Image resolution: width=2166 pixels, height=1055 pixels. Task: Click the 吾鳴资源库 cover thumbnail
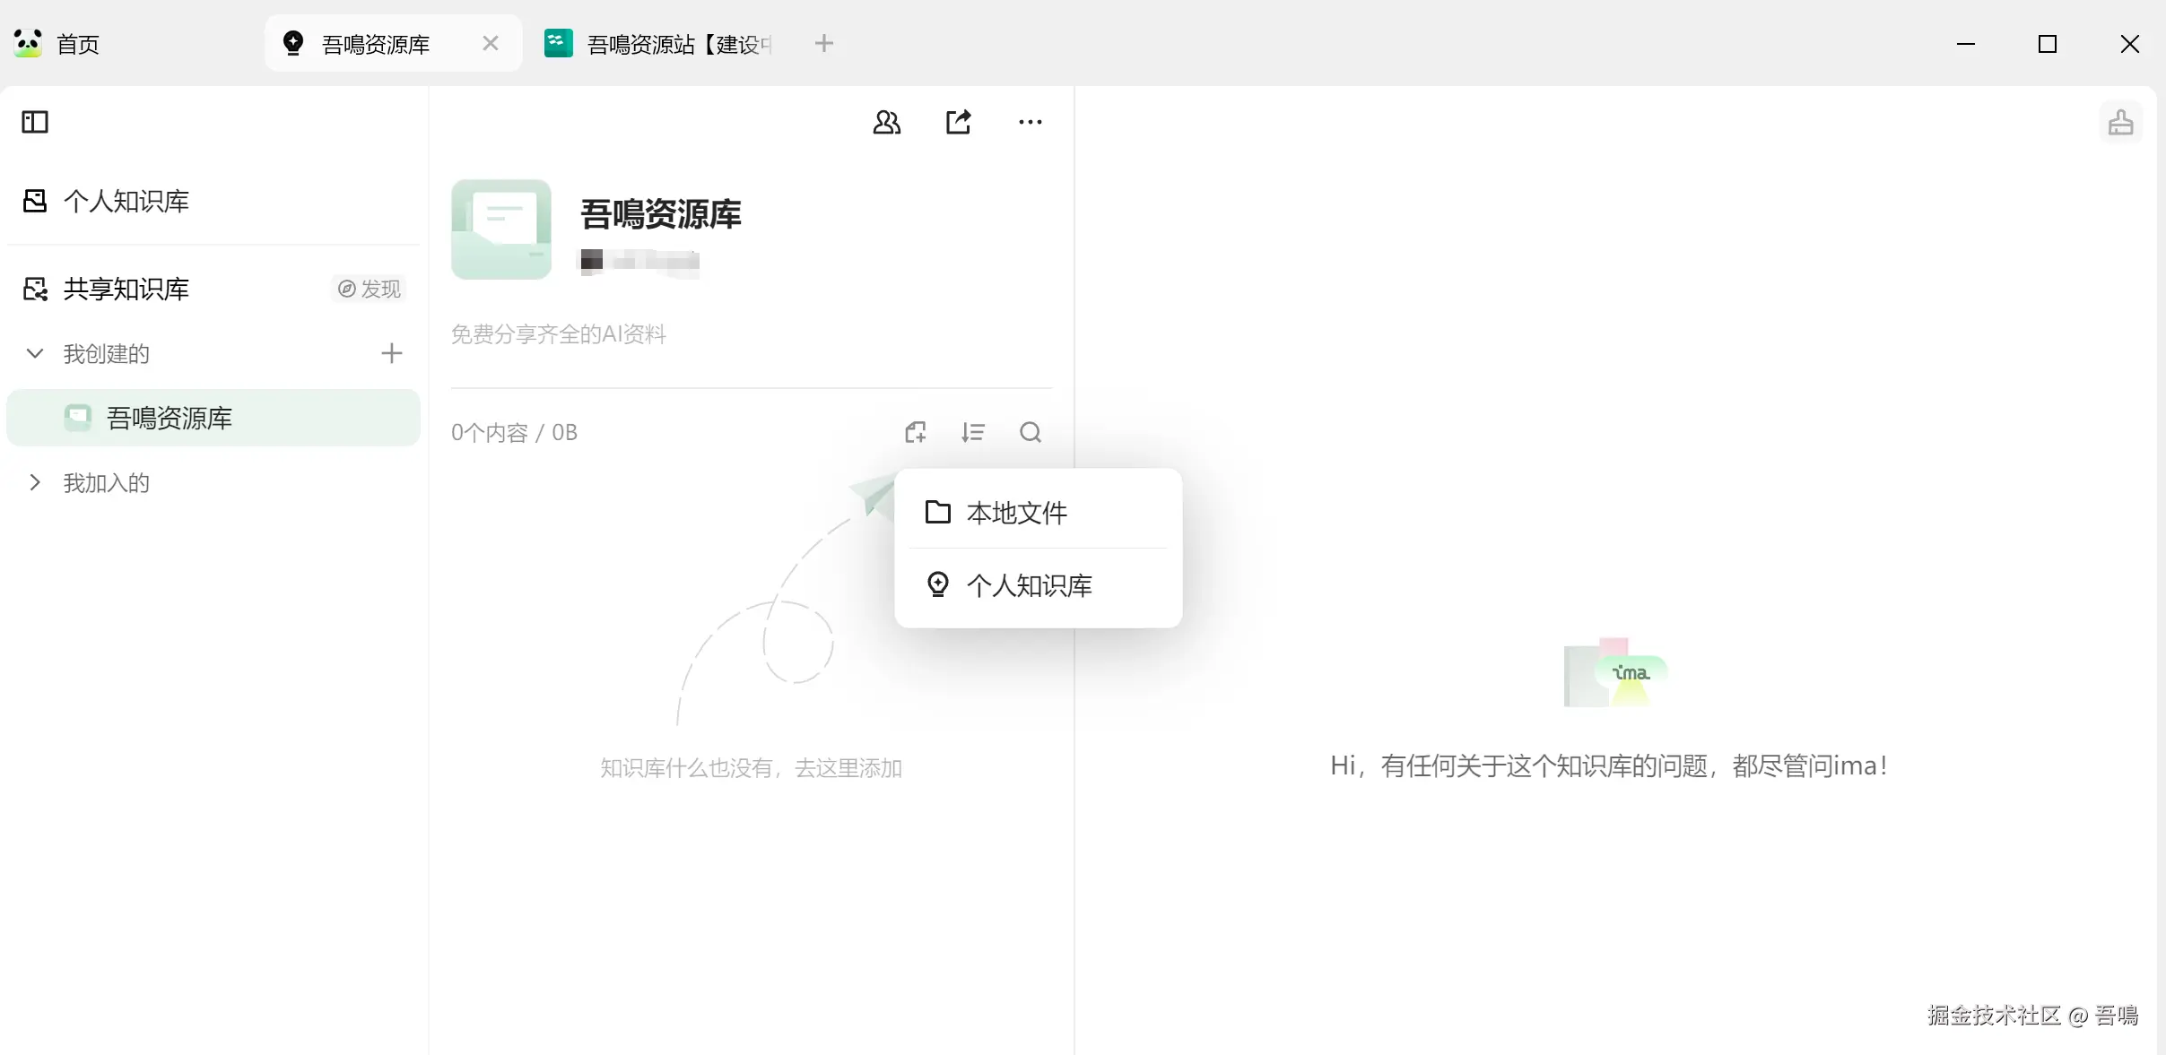point(500,229)
